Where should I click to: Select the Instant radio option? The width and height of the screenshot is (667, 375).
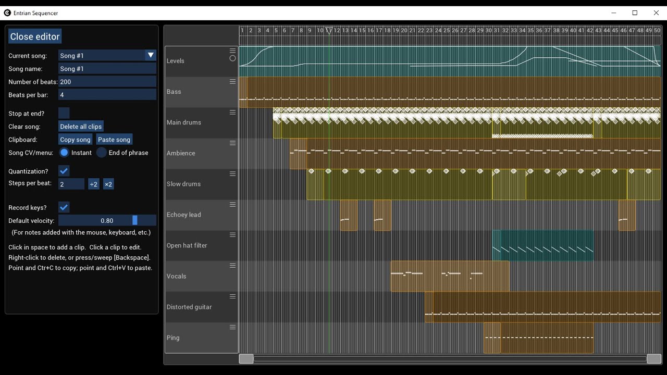(x=64, y=153)
